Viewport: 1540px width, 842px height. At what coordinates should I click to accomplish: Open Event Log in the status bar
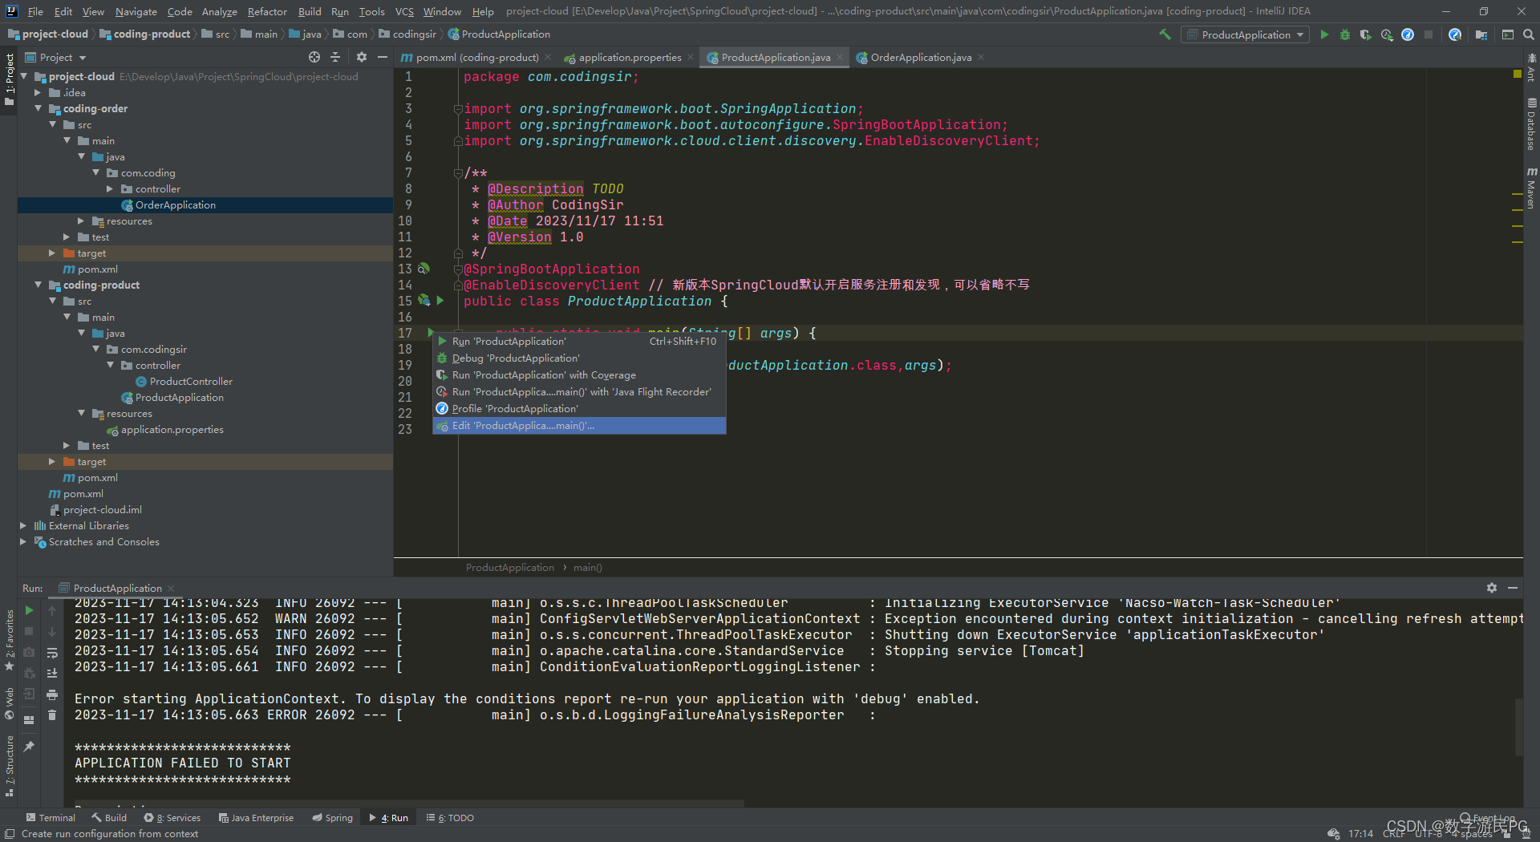pos(1488,818)
